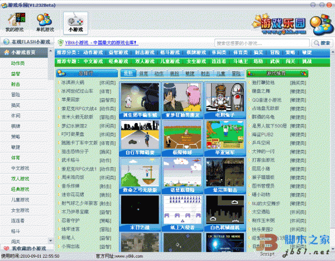This screenshot has width=335, height=261.
Task: Select 搞笑 in the left sidebar
Action: click(x=16, y=105)
